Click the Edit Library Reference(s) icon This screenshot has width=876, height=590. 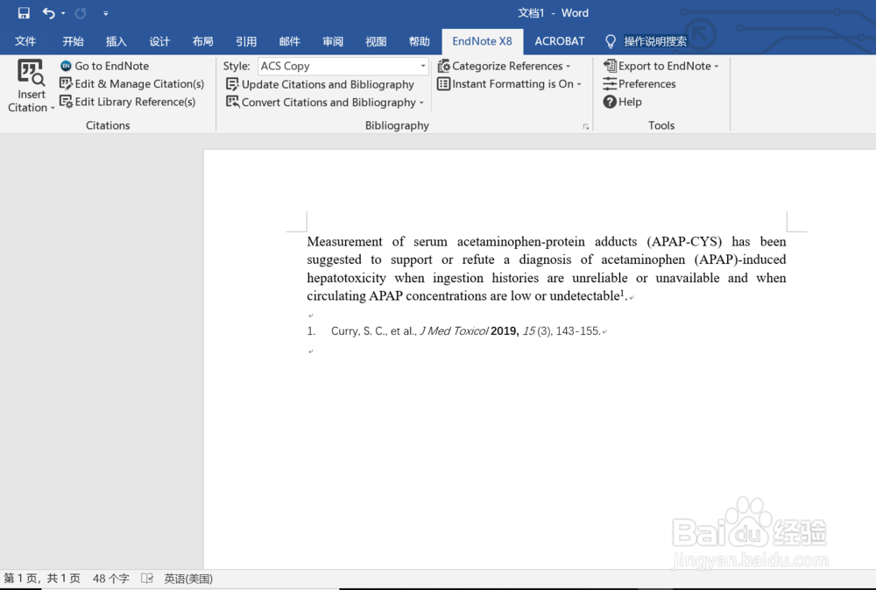(x=66, y=102)
